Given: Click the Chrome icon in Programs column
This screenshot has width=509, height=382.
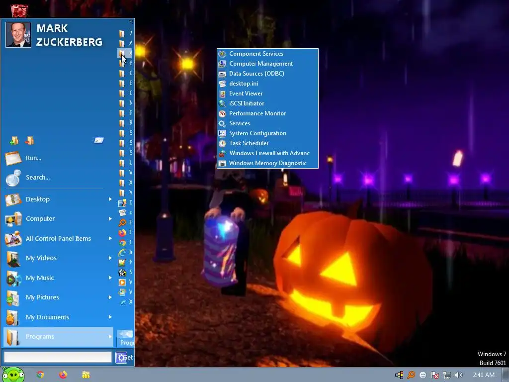Looking at the screenshot, I should click(x=122, y=243).
